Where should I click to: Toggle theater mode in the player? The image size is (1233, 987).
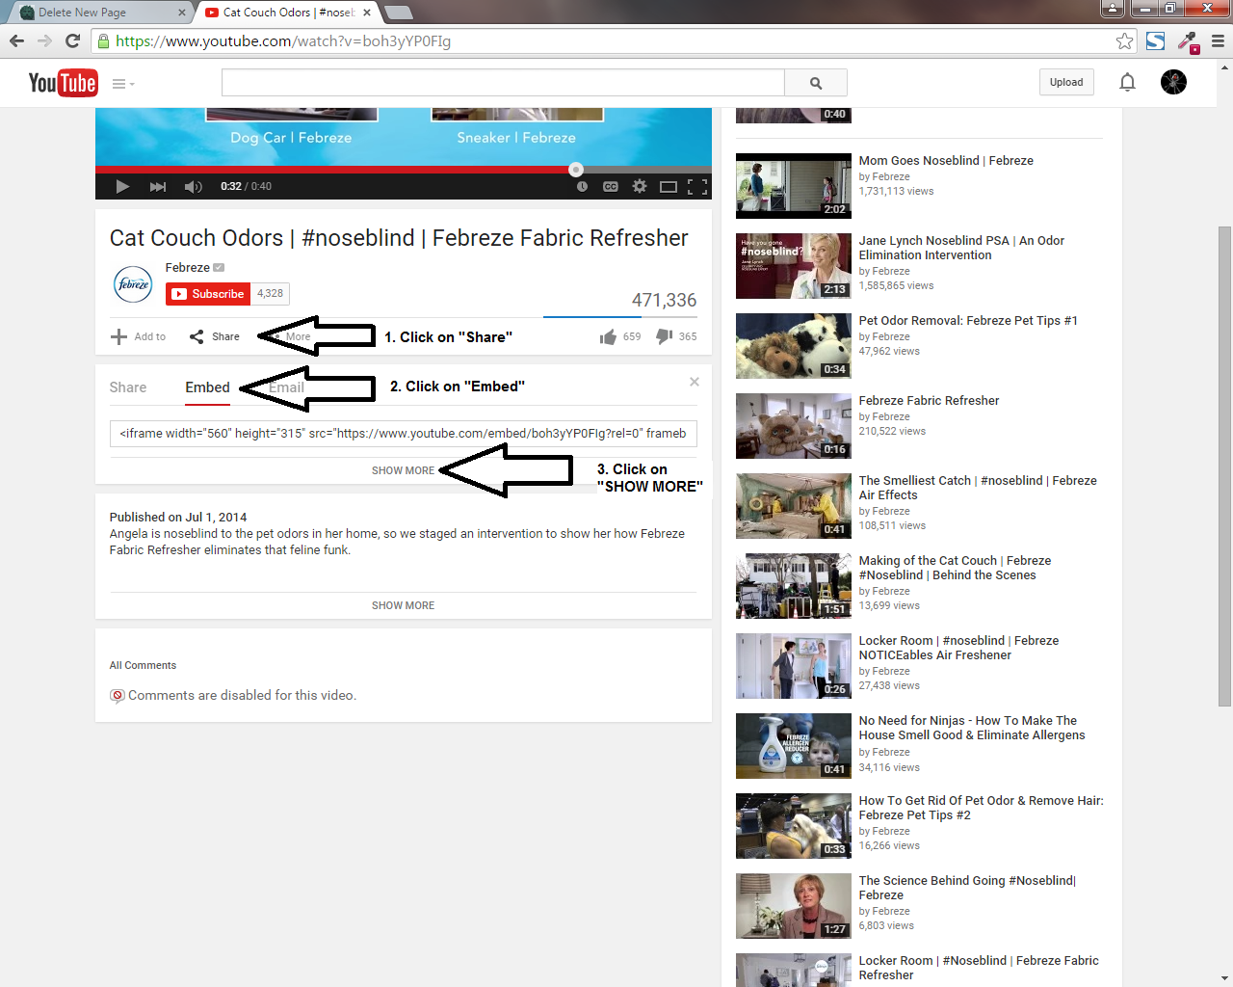(669, 187)
